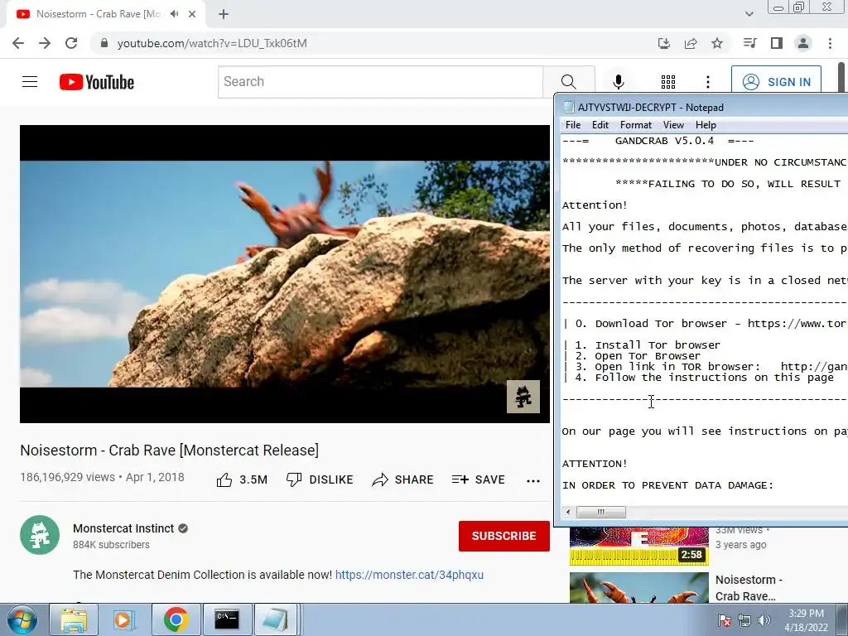Switch to Chrome on the taskbar

176,619
